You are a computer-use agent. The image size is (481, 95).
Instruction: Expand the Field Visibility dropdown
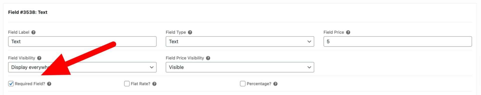(x=82, y=67)
